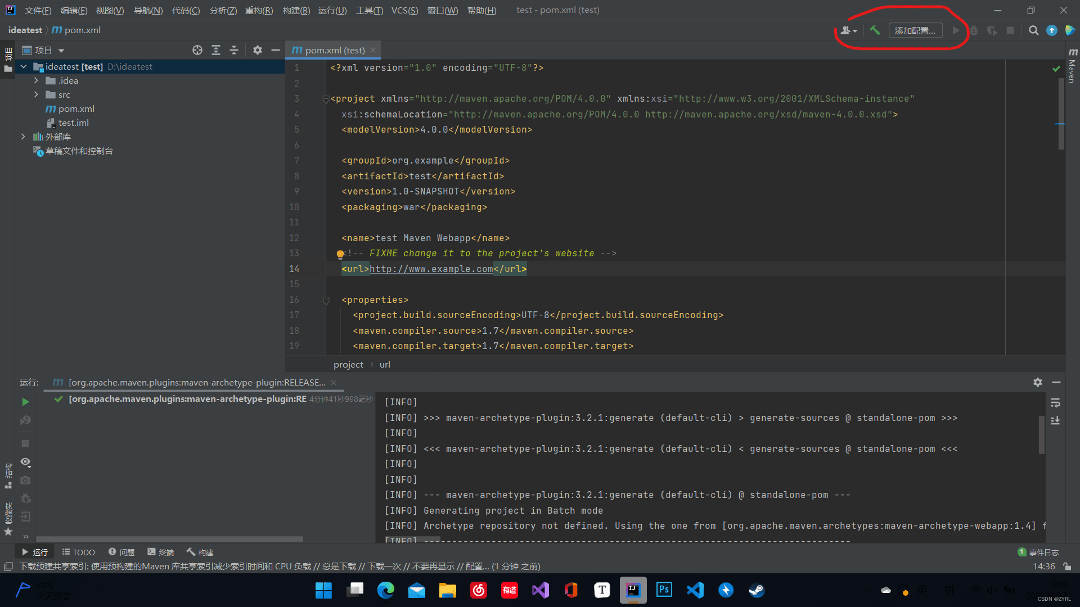Image resolution: width=1080 pixels, height=607 pixels.
Task: Toggle the eye icon in Run panel
Action: click(25, 462)
